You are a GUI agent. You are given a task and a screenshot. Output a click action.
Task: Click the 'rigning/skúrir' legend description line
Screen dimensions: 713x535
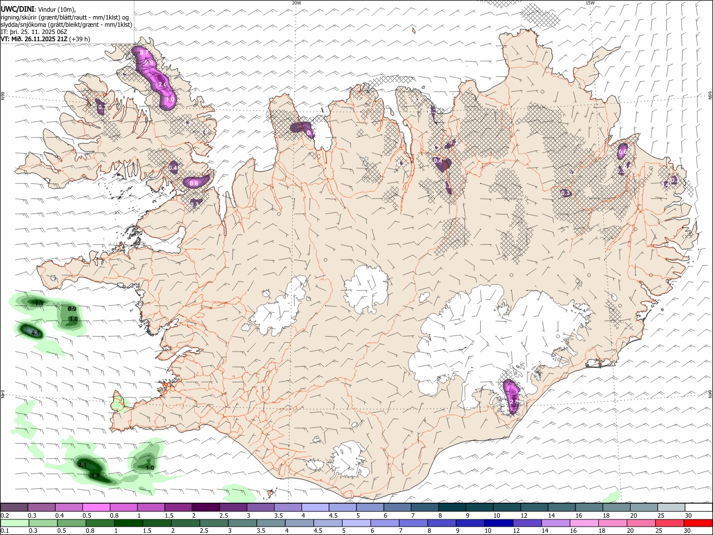(x=65, y=17)
